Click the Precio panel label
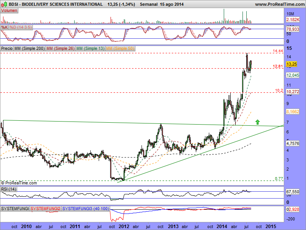Viewport: 306px width, 230px height. 7,48
